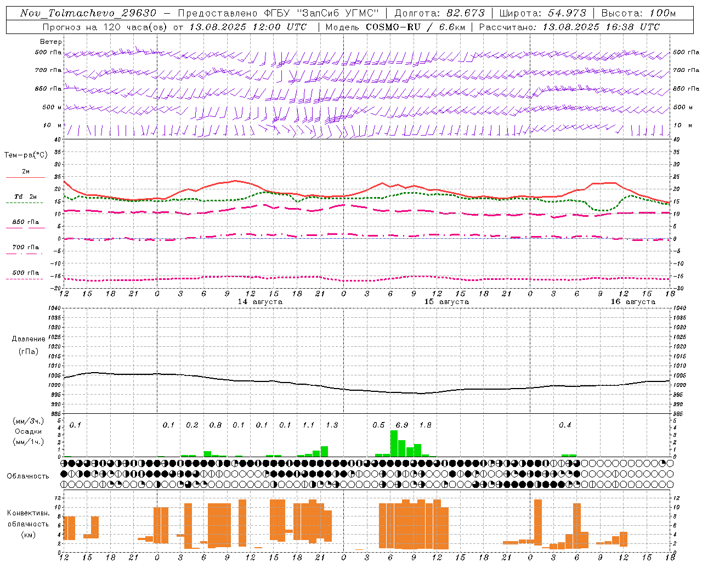Click the station name Nov_Tolmachevo_29630
The width and height of the screenshot is (702, 562).
[x=88, y=13]
